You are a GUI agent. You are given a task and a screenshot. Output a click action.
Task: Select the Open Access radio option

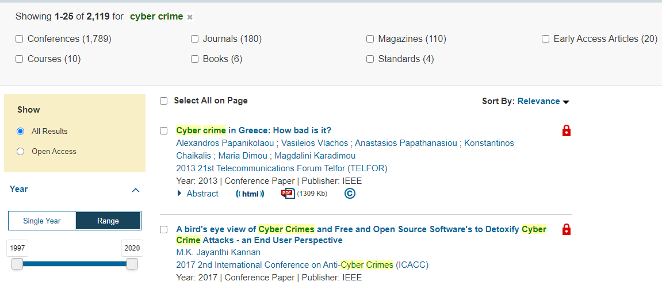point(21,152)
